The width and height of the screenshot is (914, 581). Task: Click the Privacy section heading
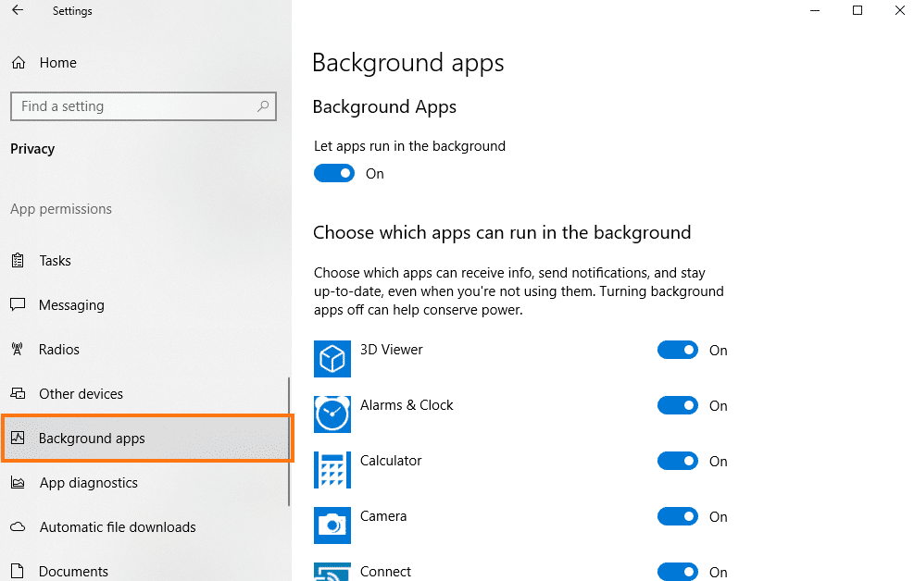coord(32,149)
